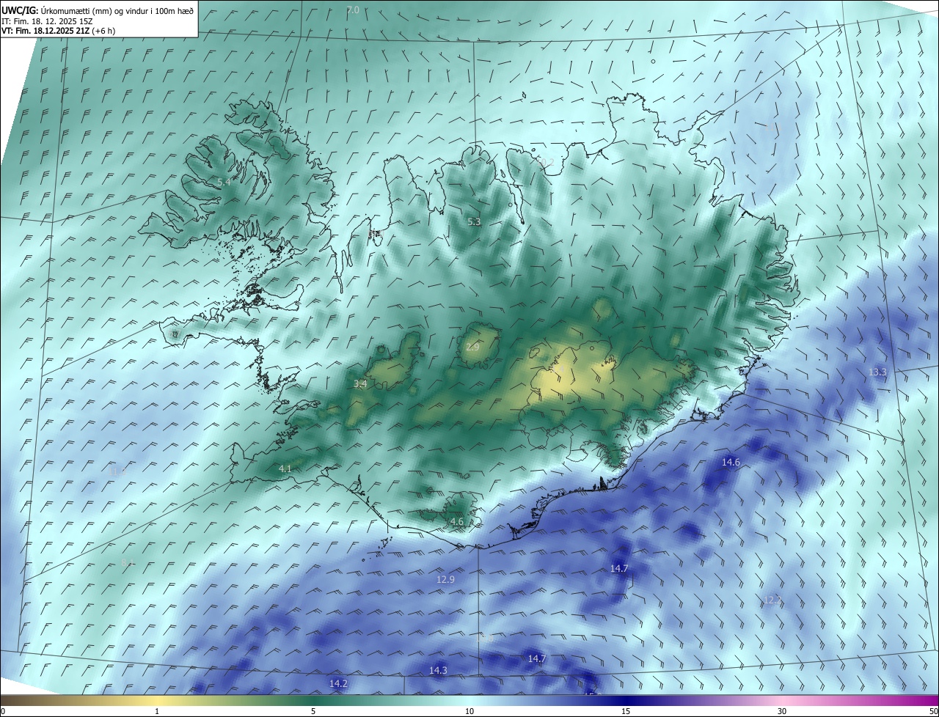Click the 3.4 value label on the map

click(360, 383)
